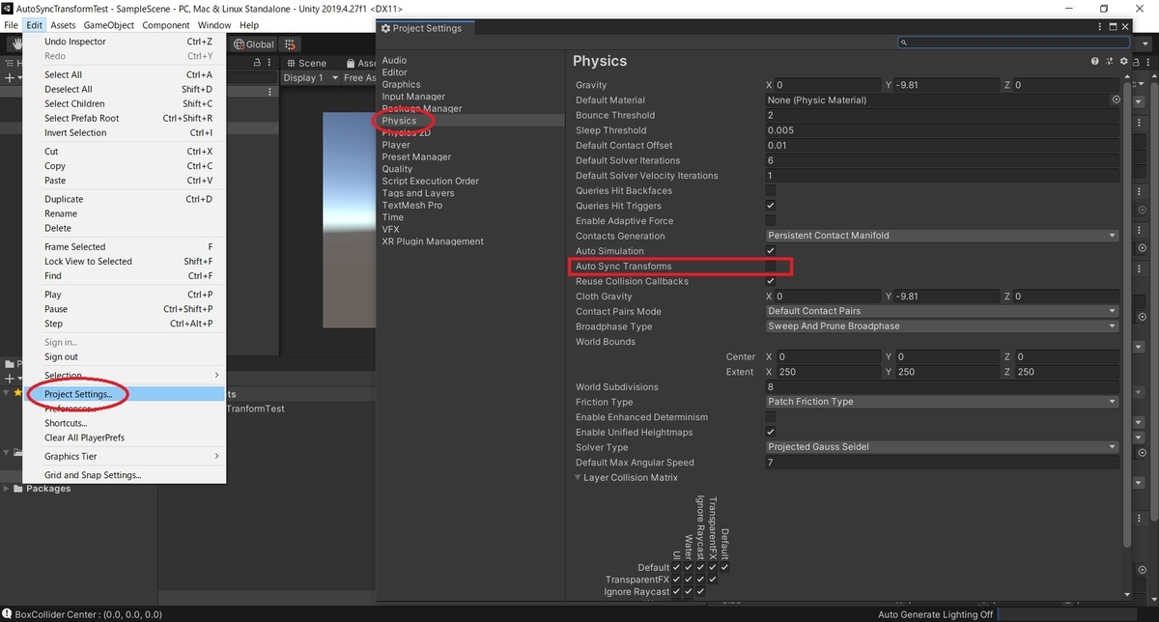1159x622 pixels.
Task: Switch to the Scene tab
Action: 306,63
